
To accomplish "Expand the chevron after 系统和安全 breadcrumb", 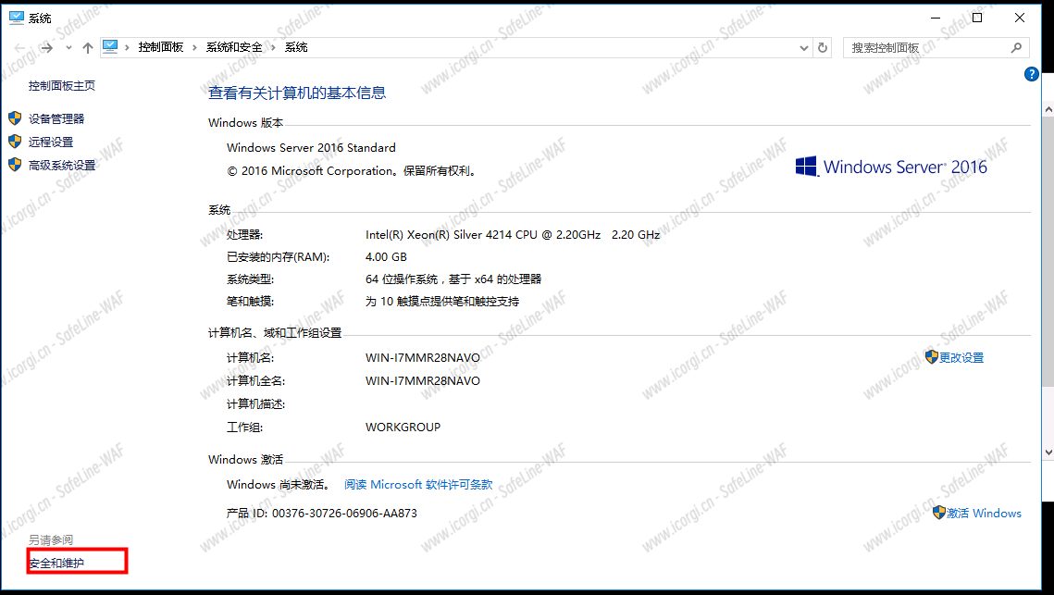I will tap(274, 48).
